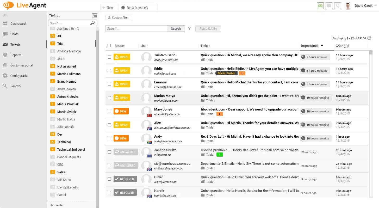Click the main ticket search input field

136,28
